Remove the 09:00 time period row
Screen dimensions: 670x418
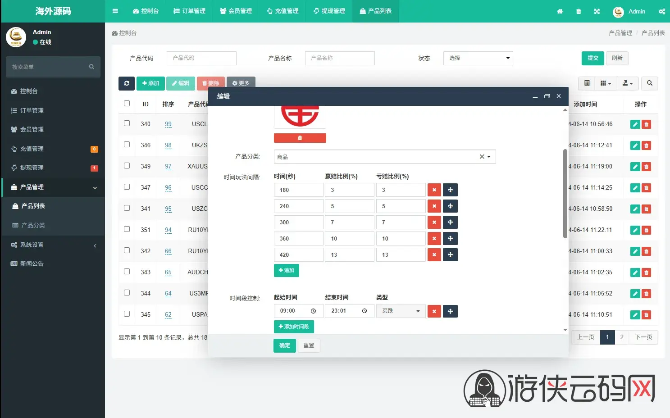pos(434,311)
